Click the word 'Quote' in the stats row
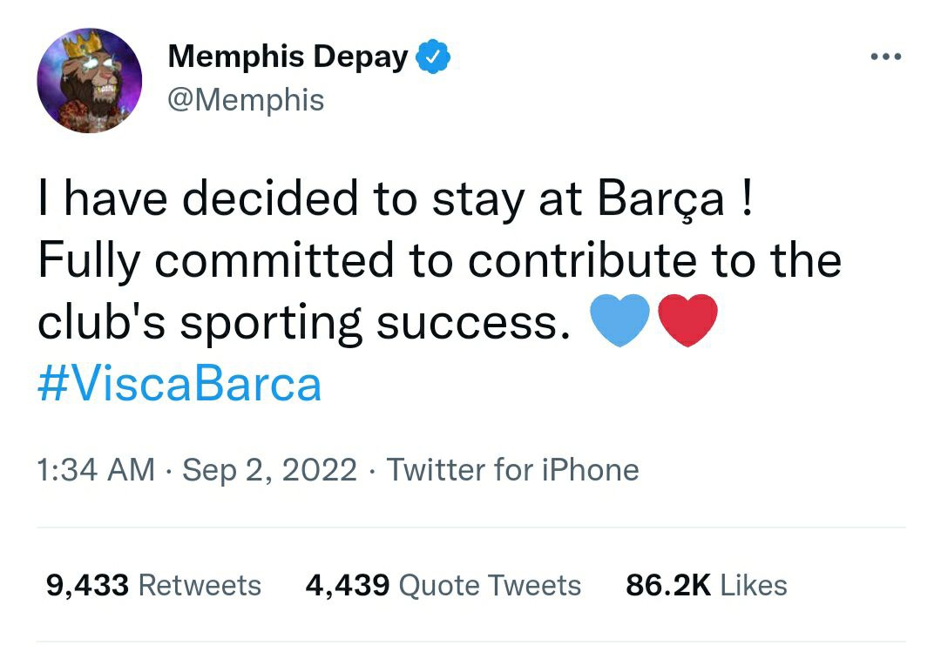 pyautogui.click(x=438, y=585)
